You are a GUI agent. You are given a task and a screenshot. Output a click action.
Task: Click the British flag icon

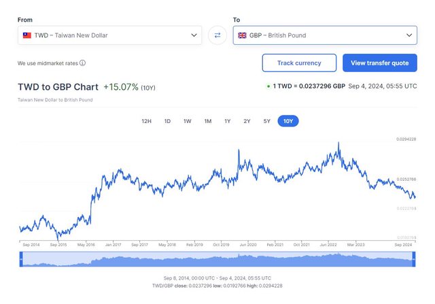point(242,35)
